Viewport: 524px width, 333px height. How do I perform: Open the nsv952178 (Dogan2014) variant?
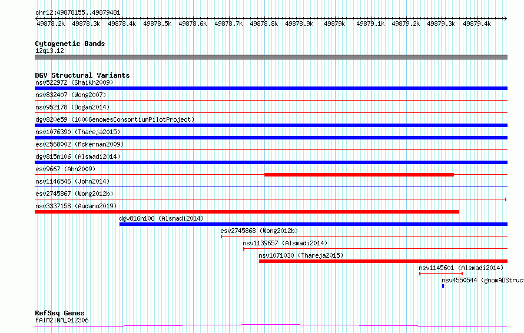[x=72, y=107]
